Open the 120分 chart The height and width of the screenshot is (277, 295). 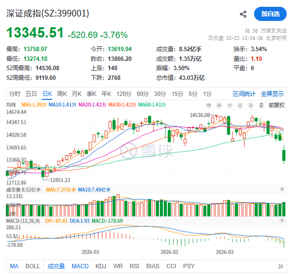tap(124, 93)
